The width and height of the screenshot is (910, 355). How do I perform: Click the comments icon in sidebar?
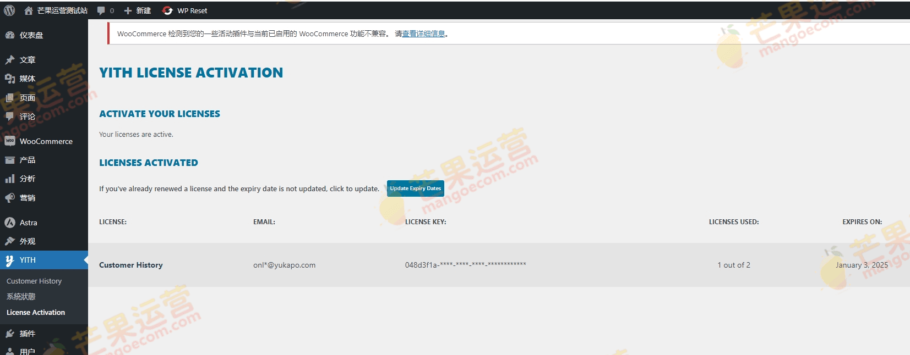[10, 117]
